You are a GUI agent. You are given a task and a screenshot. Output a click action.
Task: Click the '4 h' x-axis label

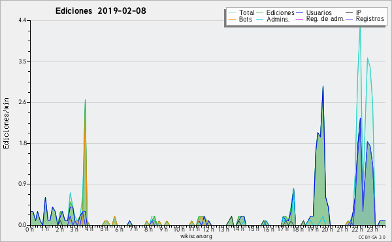(90, 229)
